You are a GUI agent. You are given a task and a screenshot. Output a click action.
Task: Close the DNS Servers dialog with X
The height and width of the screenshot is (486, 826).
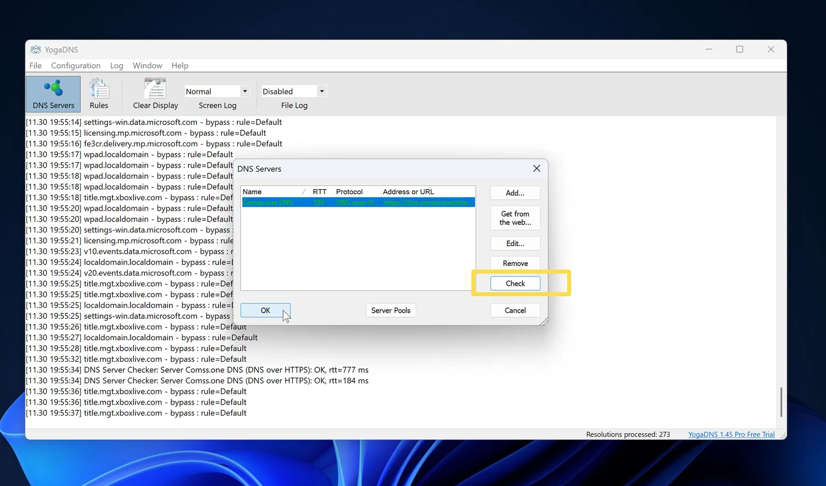point(536,169)
